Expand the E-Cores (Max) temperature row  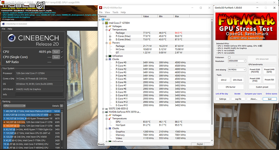pos(110,39)
